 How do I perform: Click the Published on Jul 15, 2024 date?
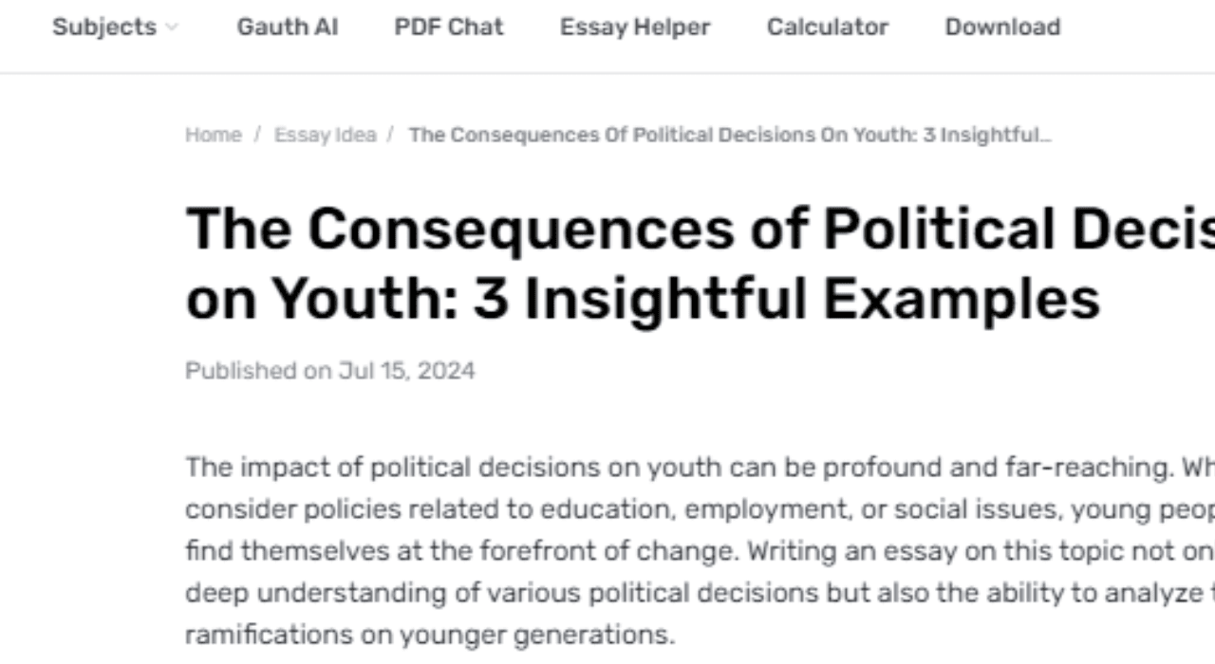pos(330,370)
